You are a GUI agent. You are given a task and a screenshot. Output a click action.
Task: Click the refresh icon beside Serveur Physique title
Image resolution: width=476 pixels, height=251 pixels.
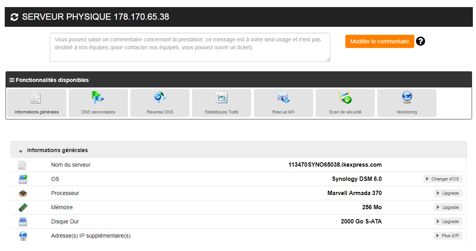coord(14,17)
